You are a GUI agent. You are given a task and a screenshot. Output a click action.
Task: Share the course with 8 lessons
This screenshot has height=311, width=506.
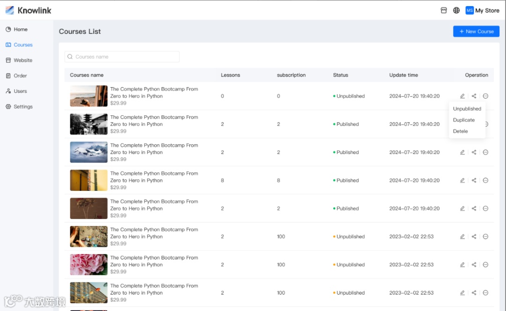(474, 181)
